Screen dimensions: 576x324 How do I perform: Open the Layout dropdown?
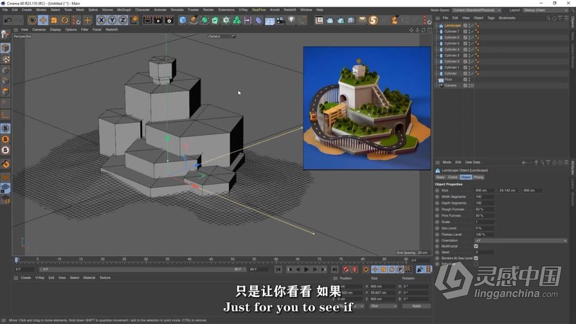pos(545,10)
